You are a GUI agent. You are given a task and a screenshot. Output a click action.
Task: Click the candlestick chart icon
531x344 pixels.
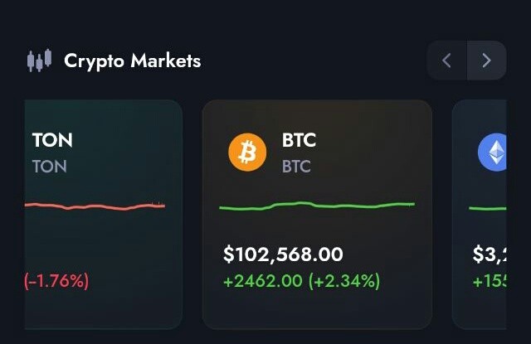click(x=39, y=61)
